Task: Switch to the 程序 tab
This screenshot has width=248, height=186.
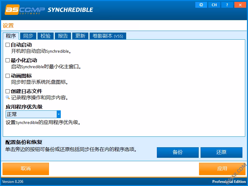Action: pos(11,36)
